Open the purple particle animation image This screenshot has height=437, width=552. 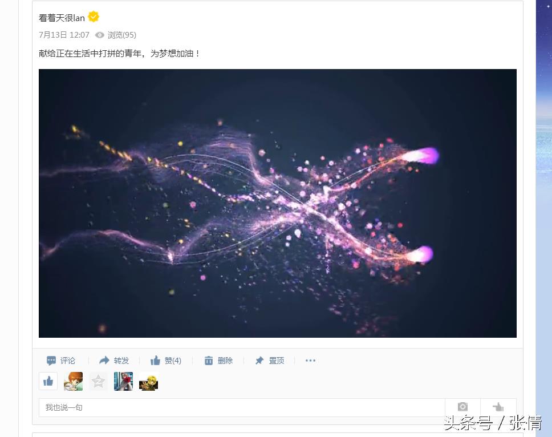coord(277,203)
